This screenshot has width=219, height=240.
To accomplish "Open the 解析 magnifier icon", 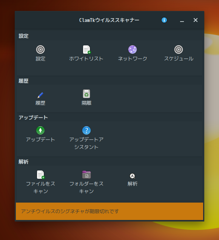I will (133, 176).
